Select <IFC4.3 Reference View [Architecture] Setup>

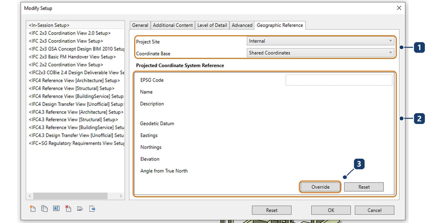pos(75,112)
